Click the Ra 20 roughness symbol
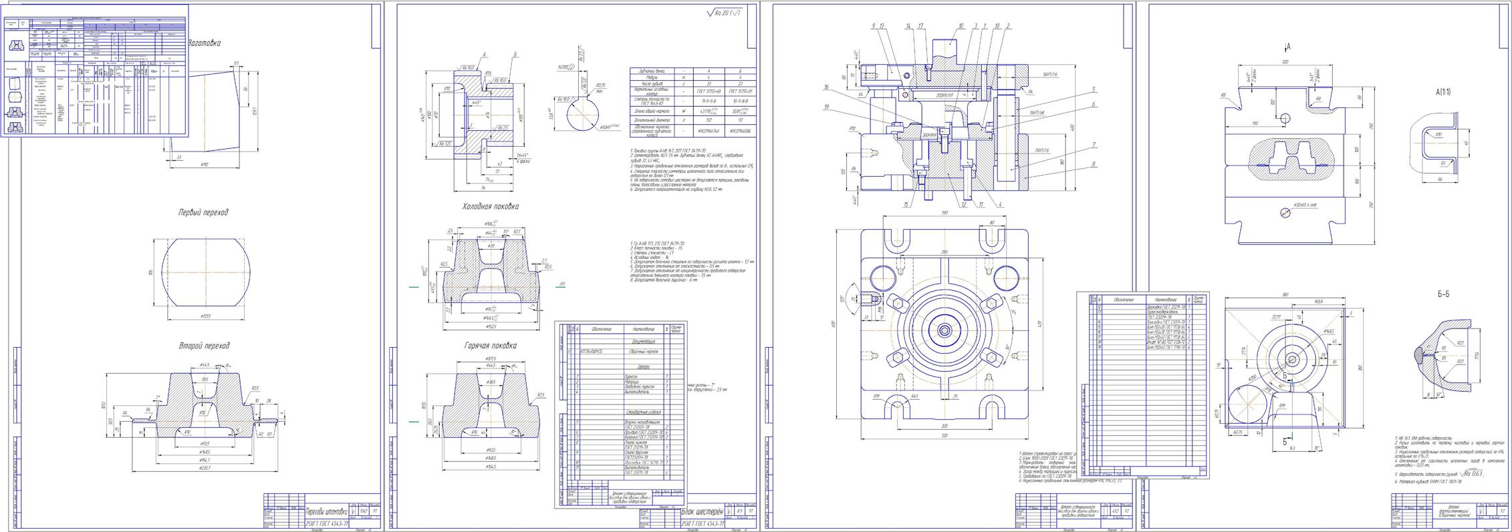 pos(723,11)
